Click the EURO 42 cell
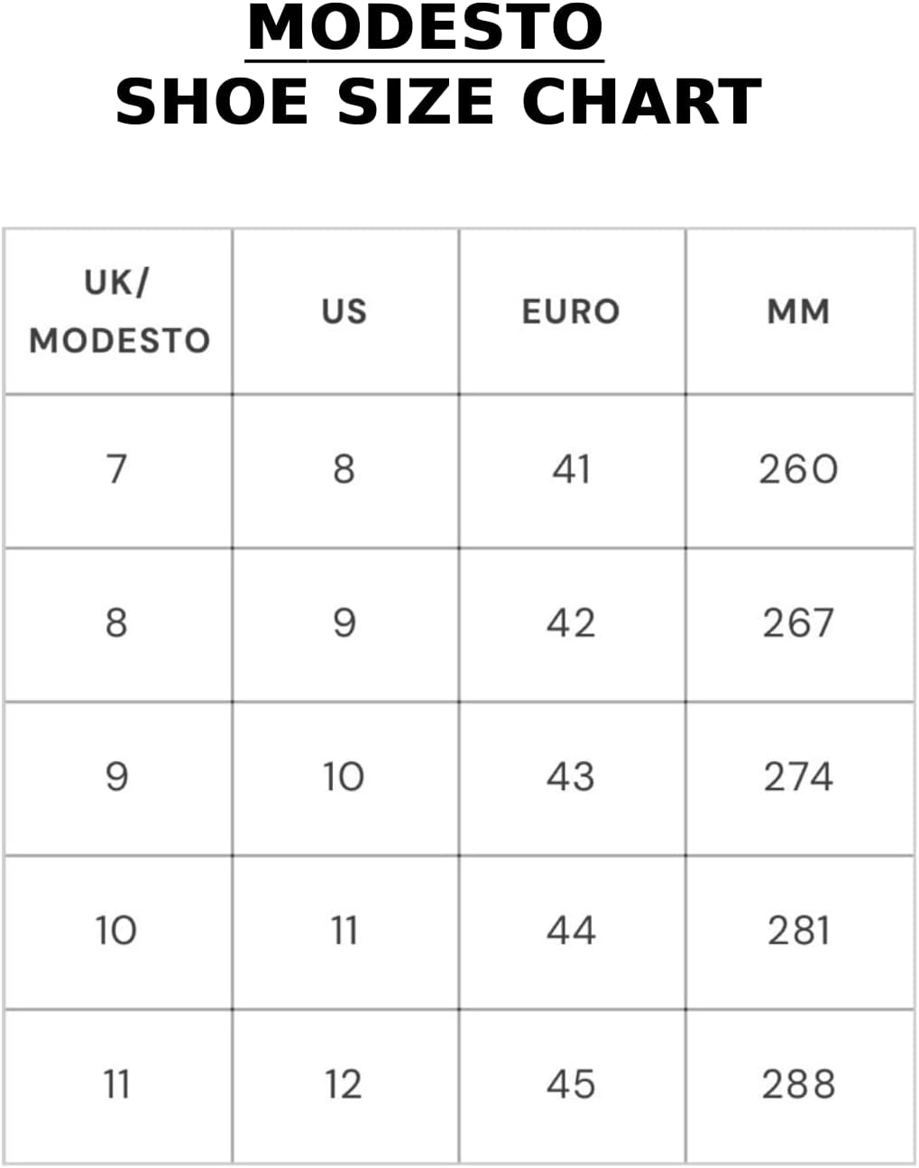The width and height of the screenshot is (919, 1168). 571,623
